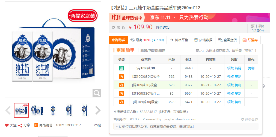Viewport: 276px width, 137px height.
Task: Click the 内 badge in highlighted 623 row
Action: 121,85
